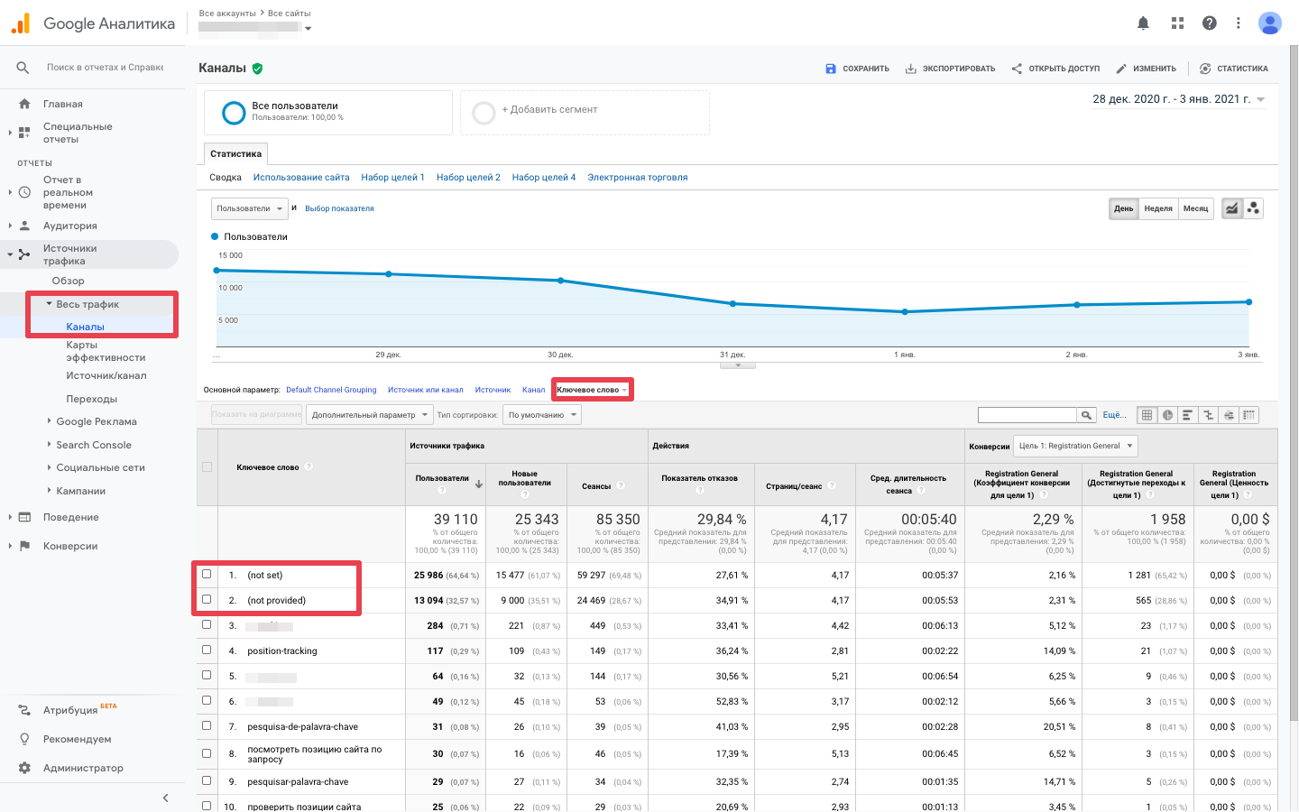This screenshot has width=1299, height=812.
Task: Click Ещё advanced filter link
Action: coord(1114,415)
